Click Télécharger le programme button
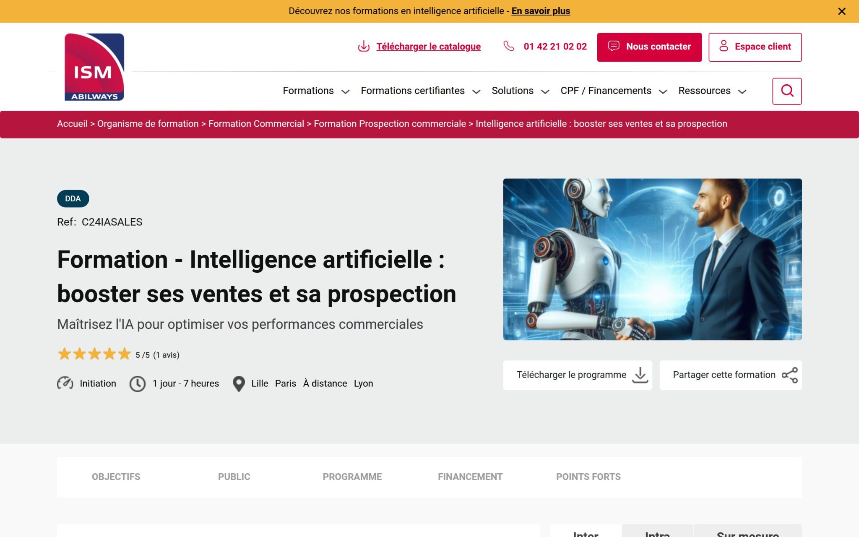The width and height of the screenshot is (859, 537). click(578, 375)
